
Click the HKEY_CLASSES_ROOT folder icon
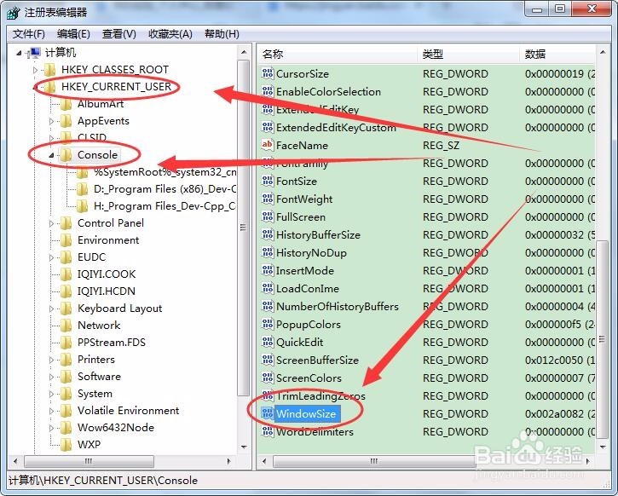49,70
